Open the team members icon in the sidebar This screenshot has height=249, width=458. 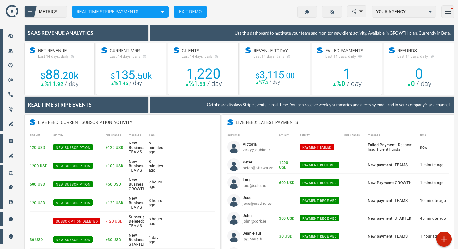(11, 51)
